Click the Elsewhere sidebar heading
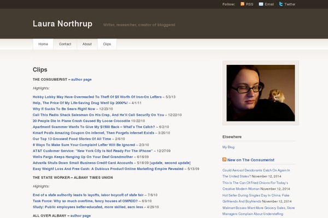The width and height of the screenshot is (328, 218). [x=232, y=137]
